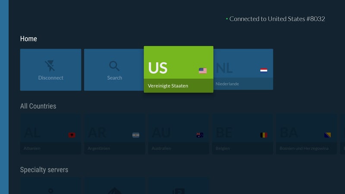The width and height of the screenshot is (345, 194).
Task: Click the Albania flag icon
Action: click(x=72, y=135)
